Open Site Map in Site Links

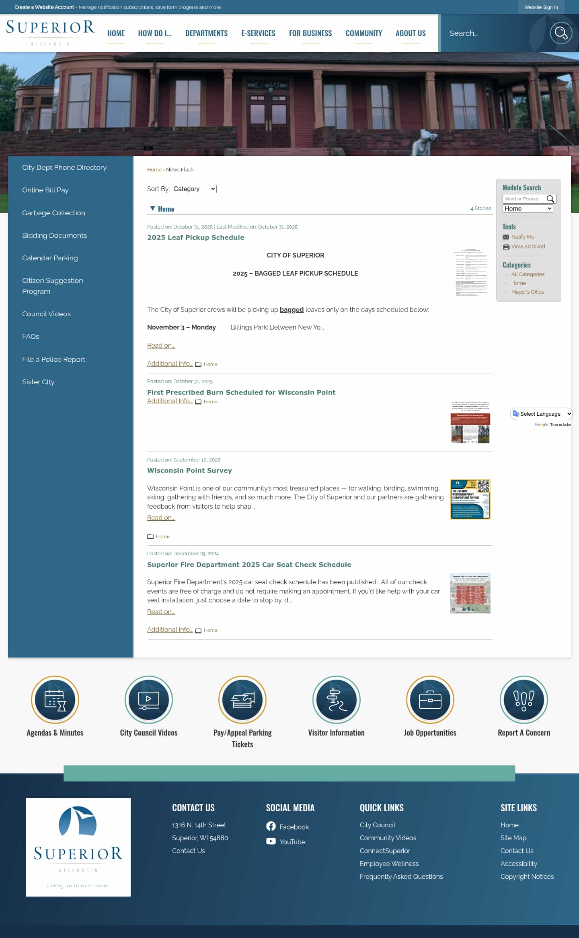point(513,838)
